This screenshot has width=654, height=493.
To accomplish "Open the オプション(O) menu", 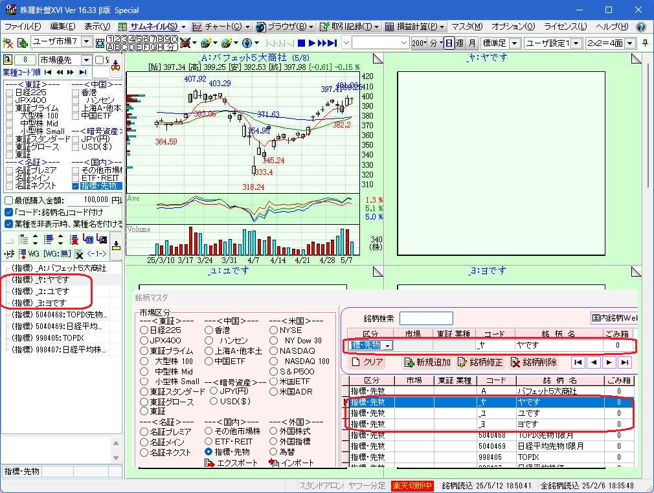I will pyautogui.click(x=513, y=27).
